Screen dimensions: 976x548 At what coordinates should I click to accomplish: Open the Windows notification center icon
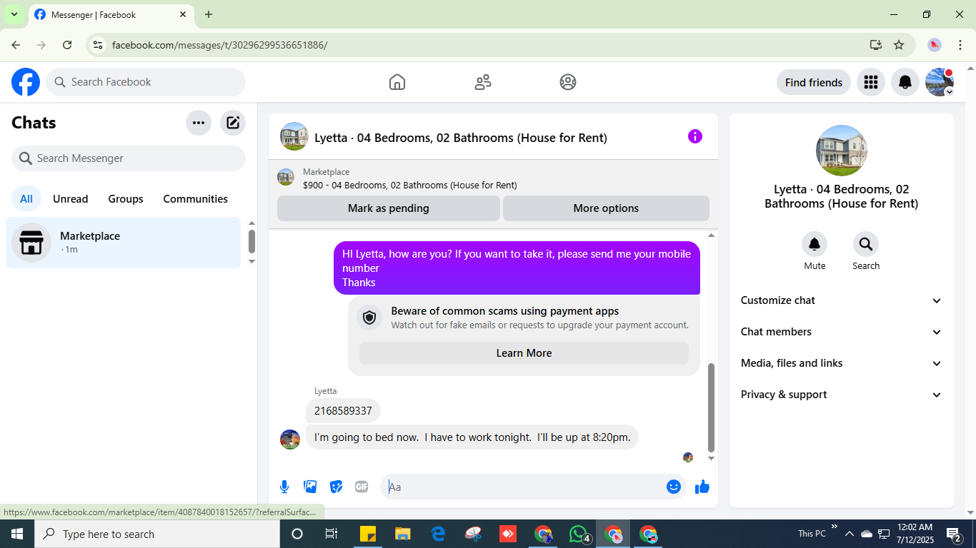(x=953, y=534)
